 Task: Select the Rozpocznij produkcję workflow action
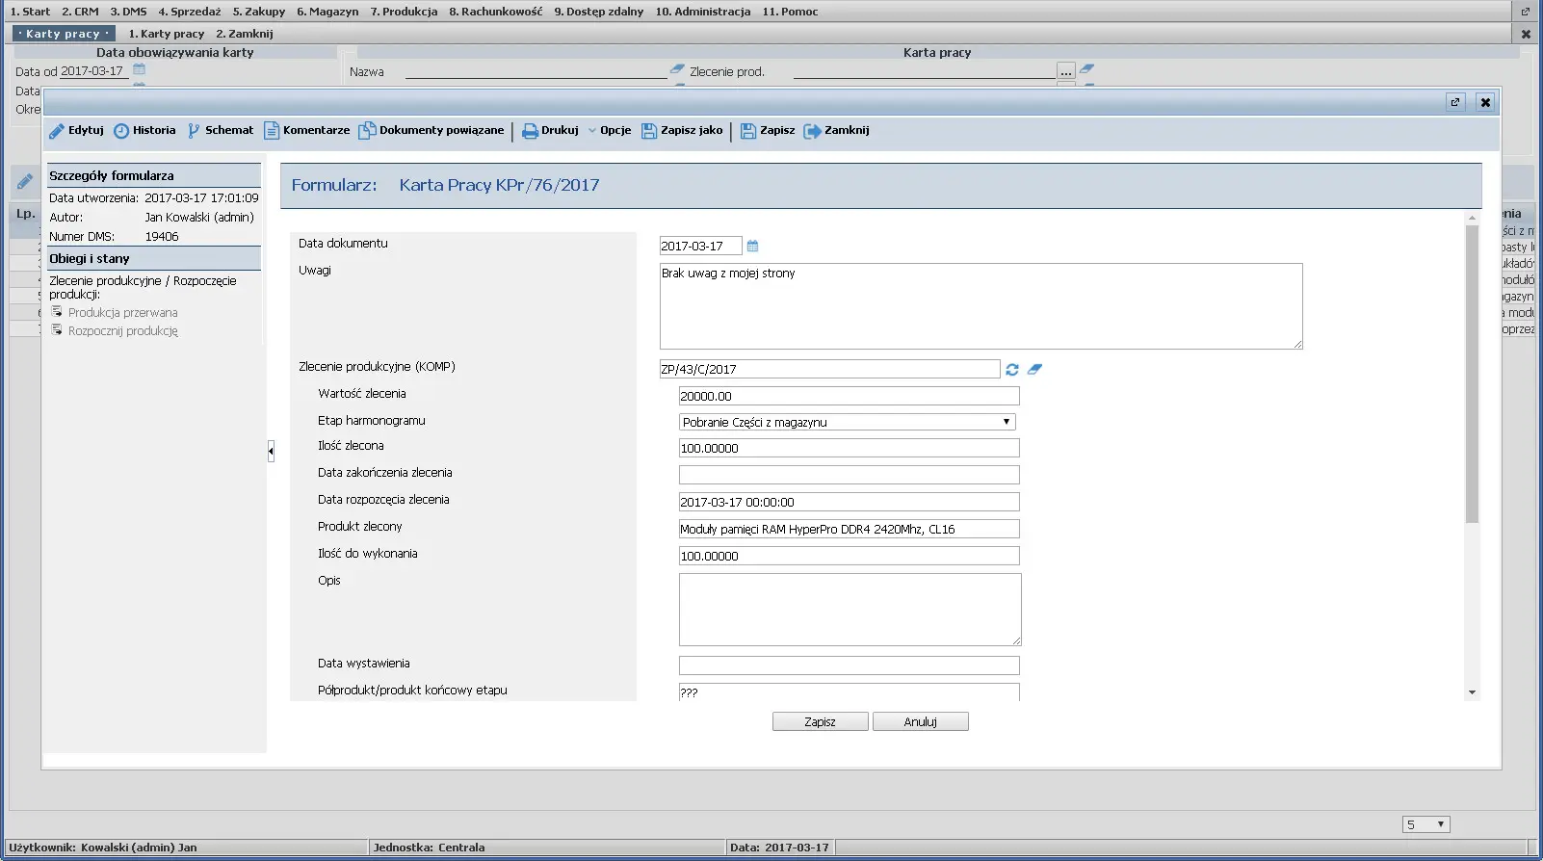122,331
